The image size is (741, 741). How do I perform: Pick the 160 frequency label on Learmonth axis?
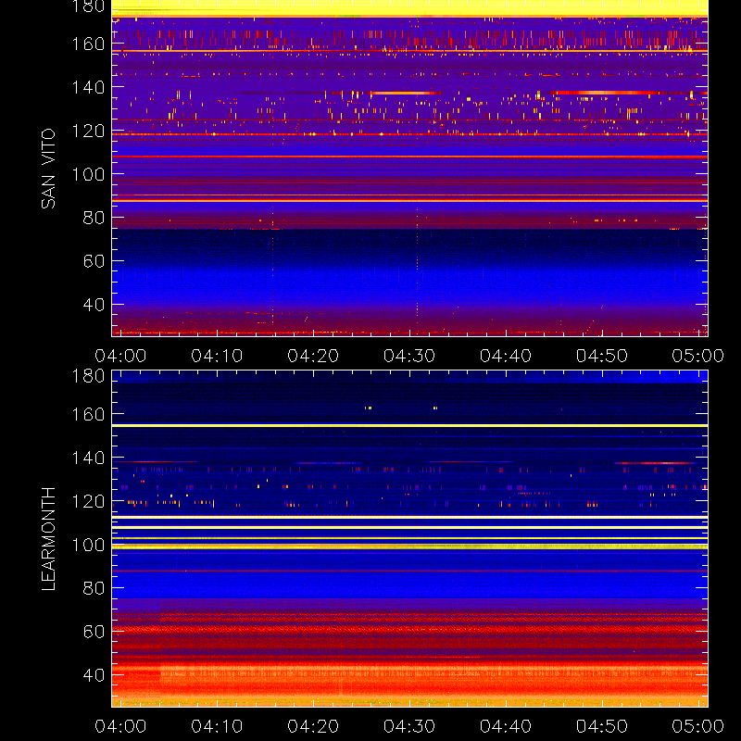[88, 414]
